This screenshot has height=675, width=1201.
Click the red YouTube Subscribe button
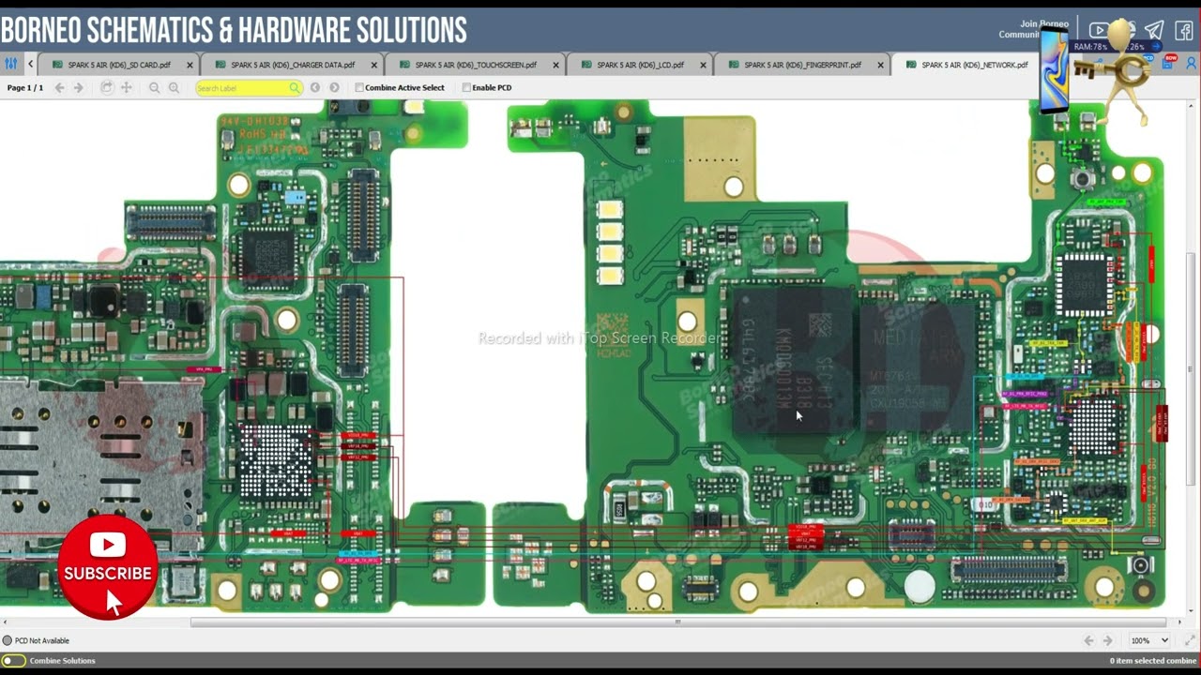pos(108,567)
